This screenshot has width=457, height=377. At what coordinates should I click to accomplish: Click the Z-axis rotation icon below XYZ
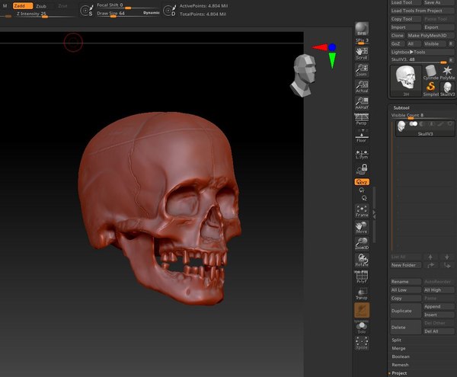tap(364, 198)
